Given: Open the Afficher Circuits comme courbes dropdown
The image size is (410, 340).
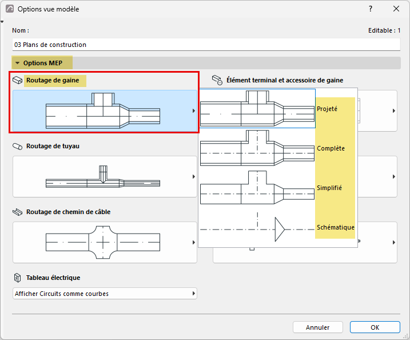Looking at the screenshot, I should coord(105,294).
